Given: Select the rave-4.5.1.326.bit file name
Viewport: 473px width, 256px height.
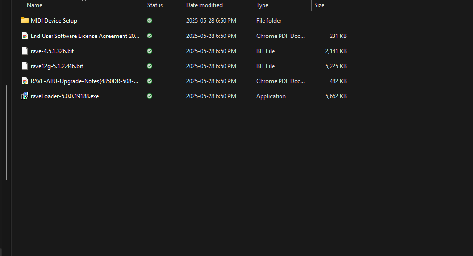Looking at the screenshot, I should [52, 51].
